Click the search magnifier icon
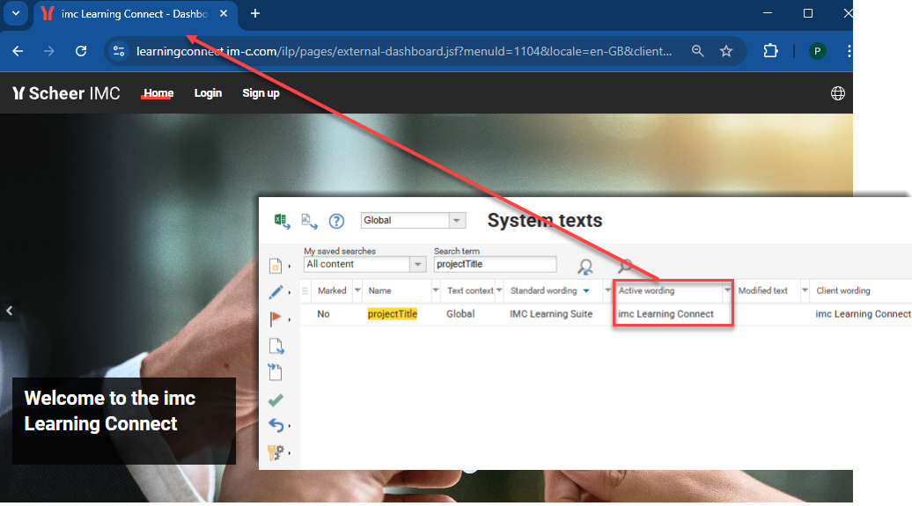Image resolution: width=912 pixels, height=506 pixels. (x=625, y=267)
